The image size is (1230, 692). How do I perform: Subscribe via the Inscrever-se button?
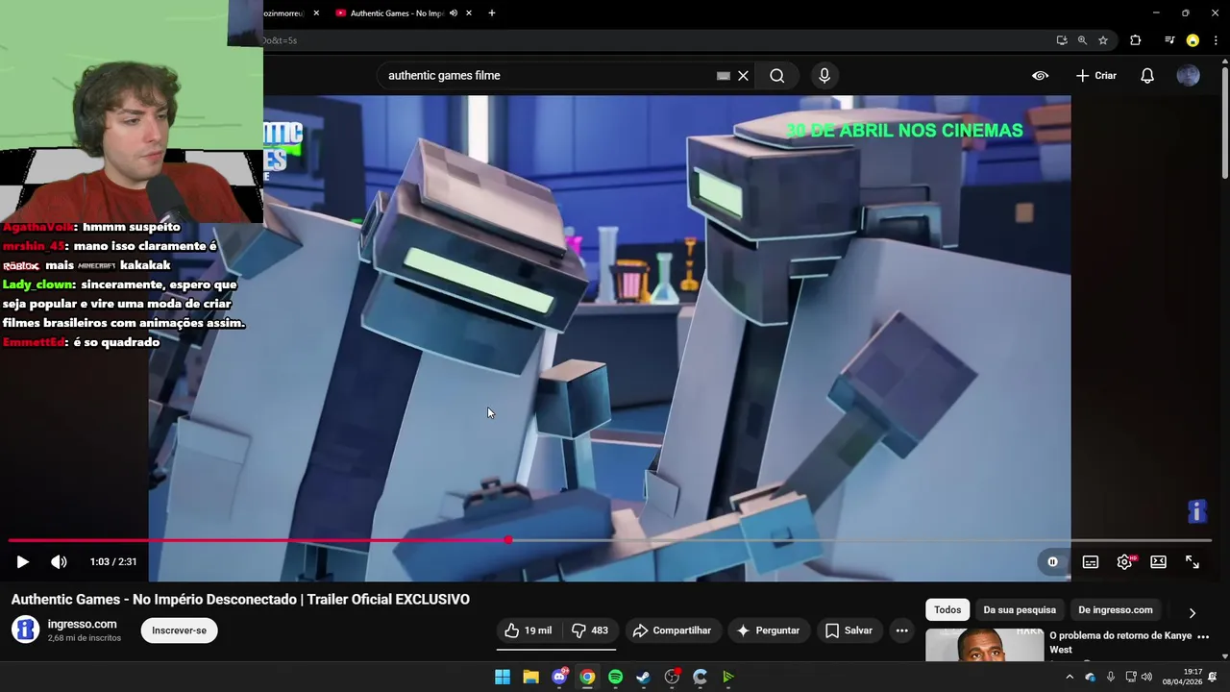[x=179, y=630]
